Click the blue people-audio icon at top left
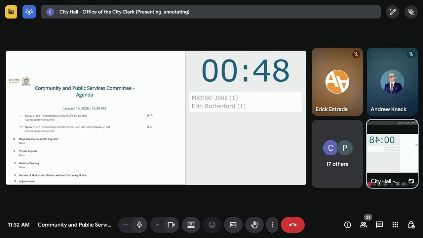This screenshot has width=423, height=238. click(x=29, y=12)
